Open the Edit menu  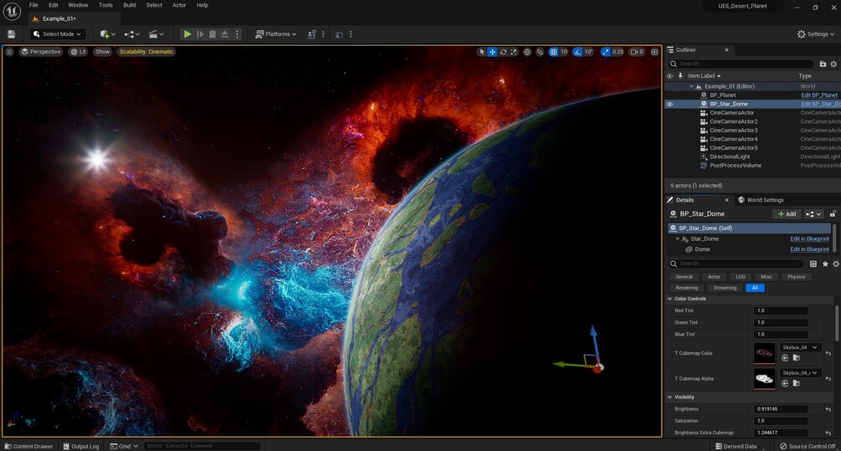tap(53, 5)
